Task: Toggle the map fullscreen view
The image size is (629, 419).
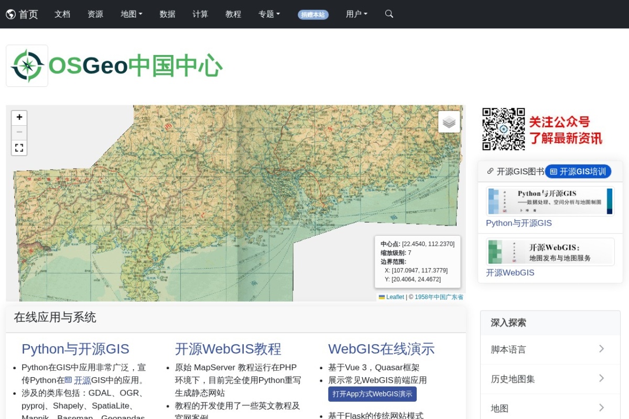Action: 19,148
